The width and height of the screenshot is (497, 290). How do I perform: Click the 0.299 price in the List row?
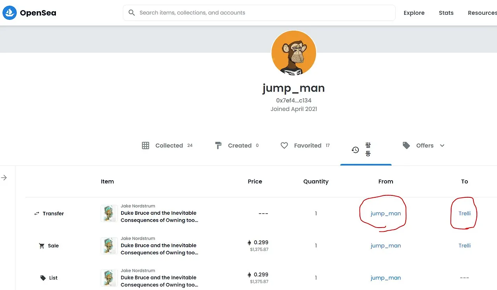tap(261, 275)
